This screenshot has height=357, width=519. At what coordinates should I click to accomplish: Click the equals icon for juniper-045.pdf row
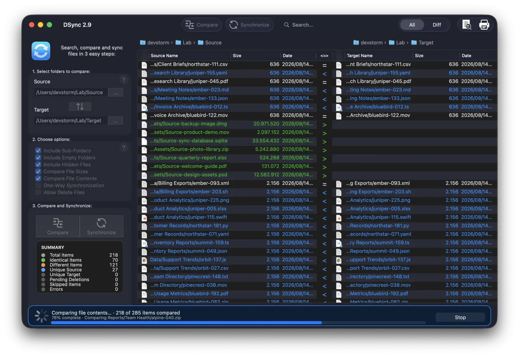pos(324,82)
